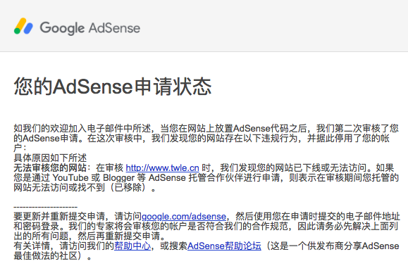Click the text 有关详情，请访问我们的
This screenshot has height=266, width=408.
pyautogui.click(x=64, y=246)
